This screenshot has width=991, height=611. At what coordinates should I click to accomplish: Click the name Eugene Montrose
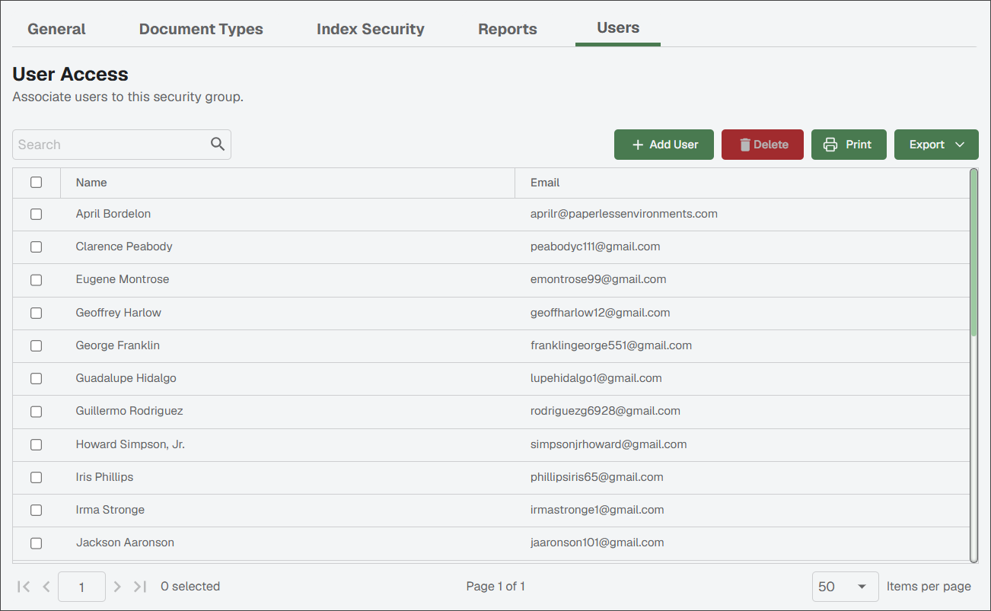(x=123, y=279)
